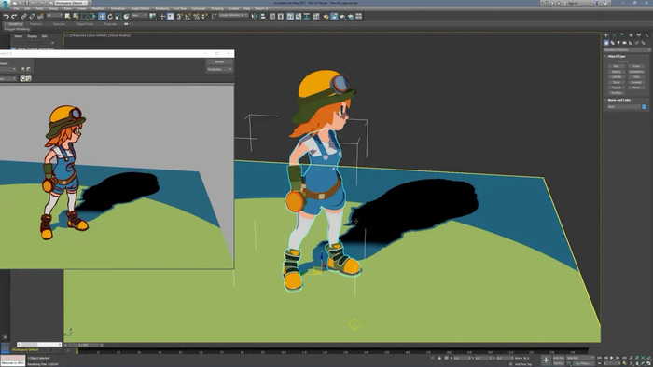The image size is (653, 367).
Task: Open the Workspace Default dropdown
Action: coord(71,3)
